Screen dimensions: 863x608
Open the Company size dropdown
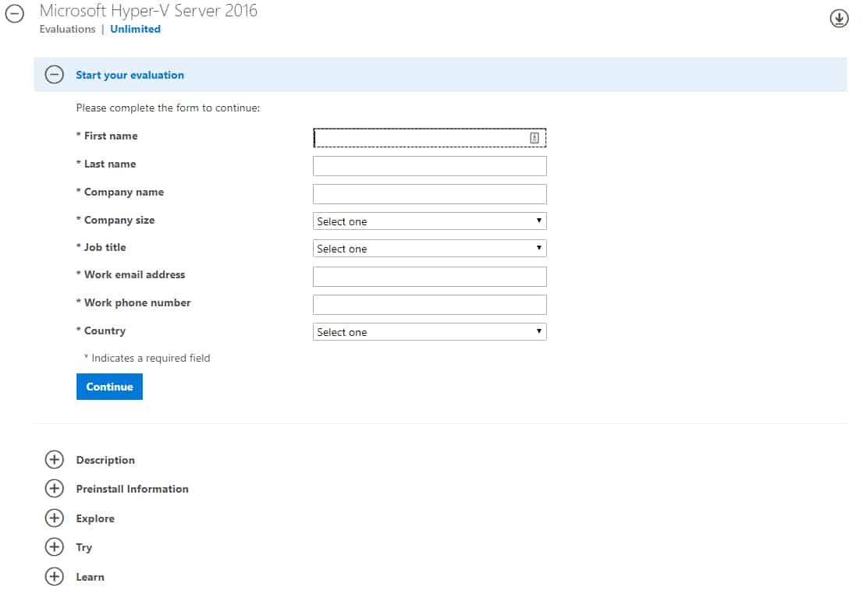click(429, 221)
